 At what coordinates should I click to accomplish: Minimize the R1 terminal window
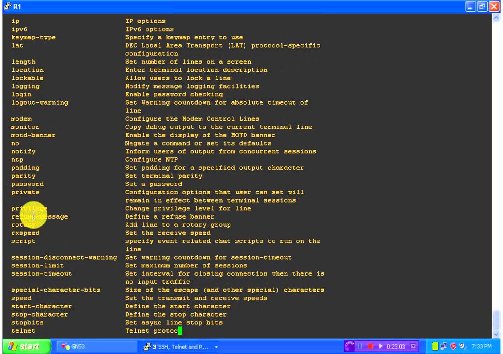[x=470, y=6]
